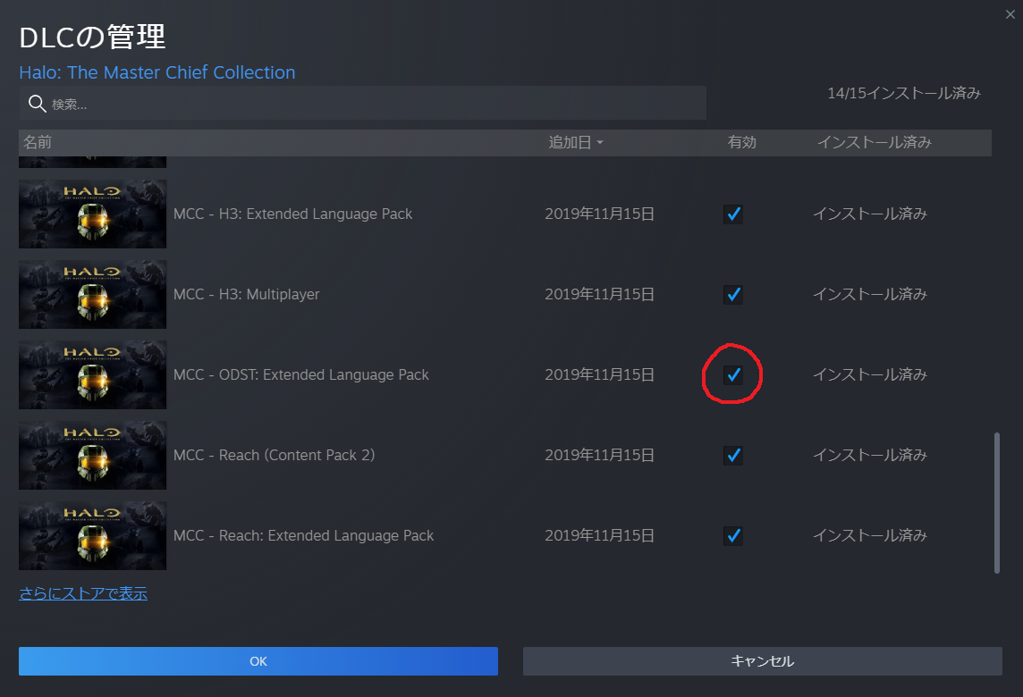Click the Reach (Content Pack 2) インストール済み status
This screenshot has height=697, width=1023.
pos(870,455)
